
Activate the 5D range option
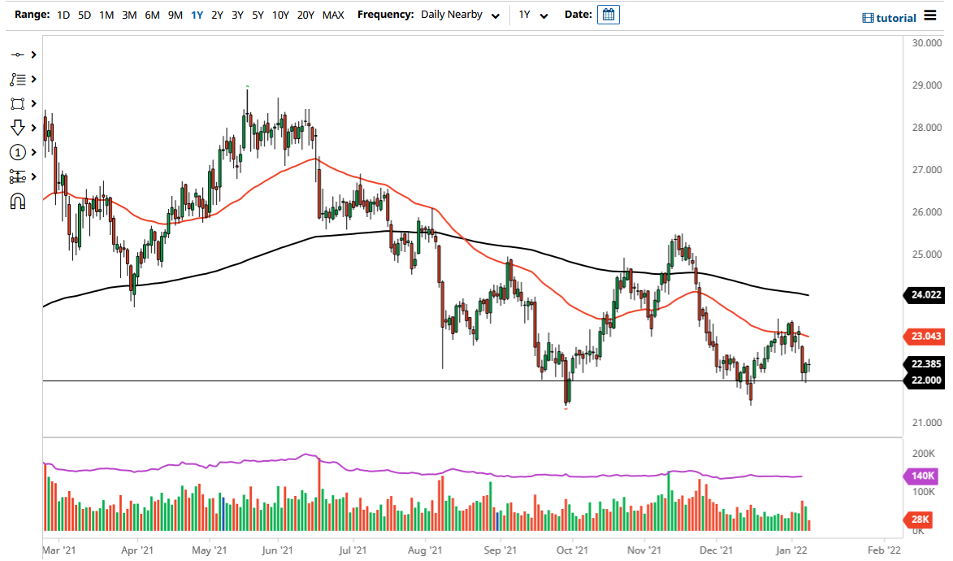(84, 15)
